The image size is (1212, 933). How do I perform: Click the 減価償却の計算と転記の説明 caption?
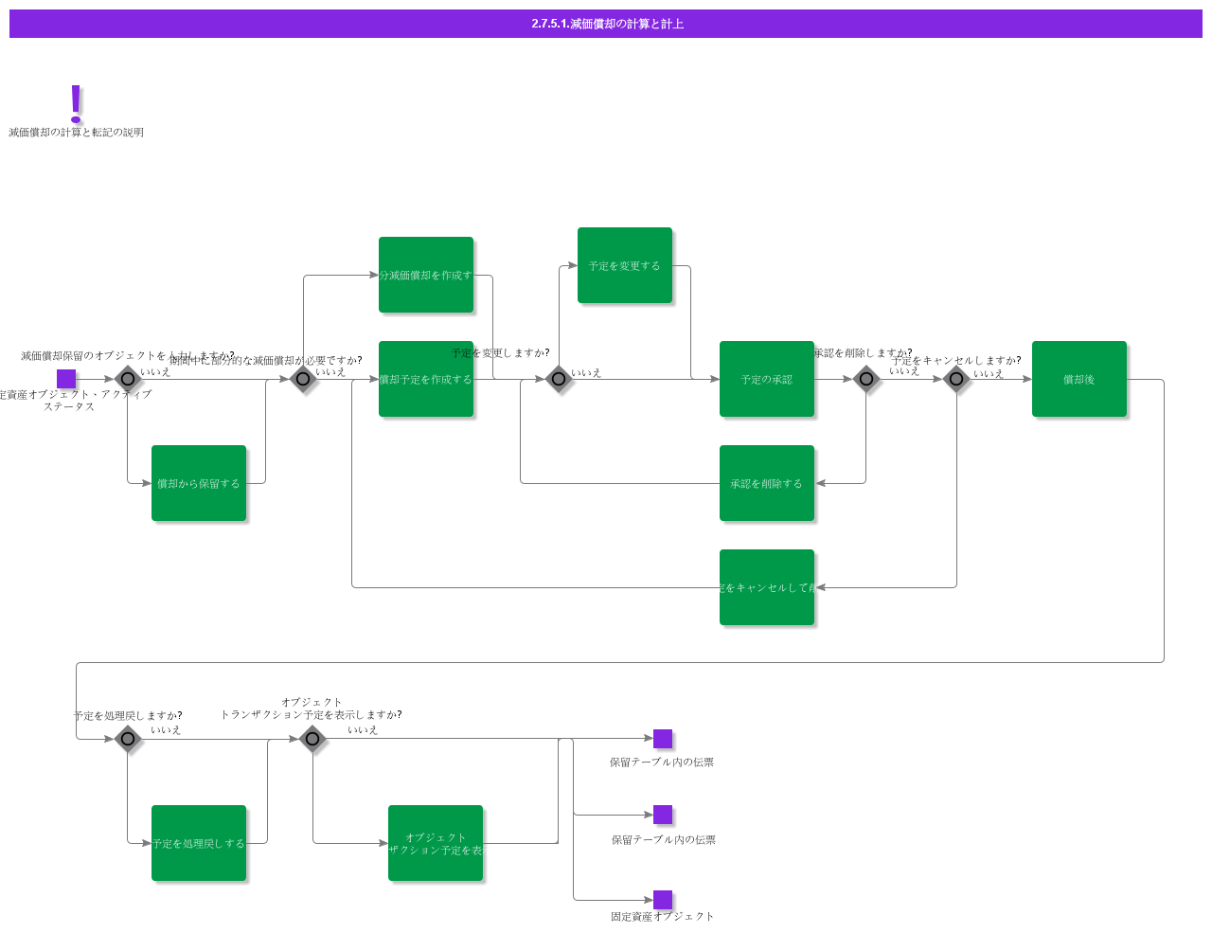tap(77, 133)
